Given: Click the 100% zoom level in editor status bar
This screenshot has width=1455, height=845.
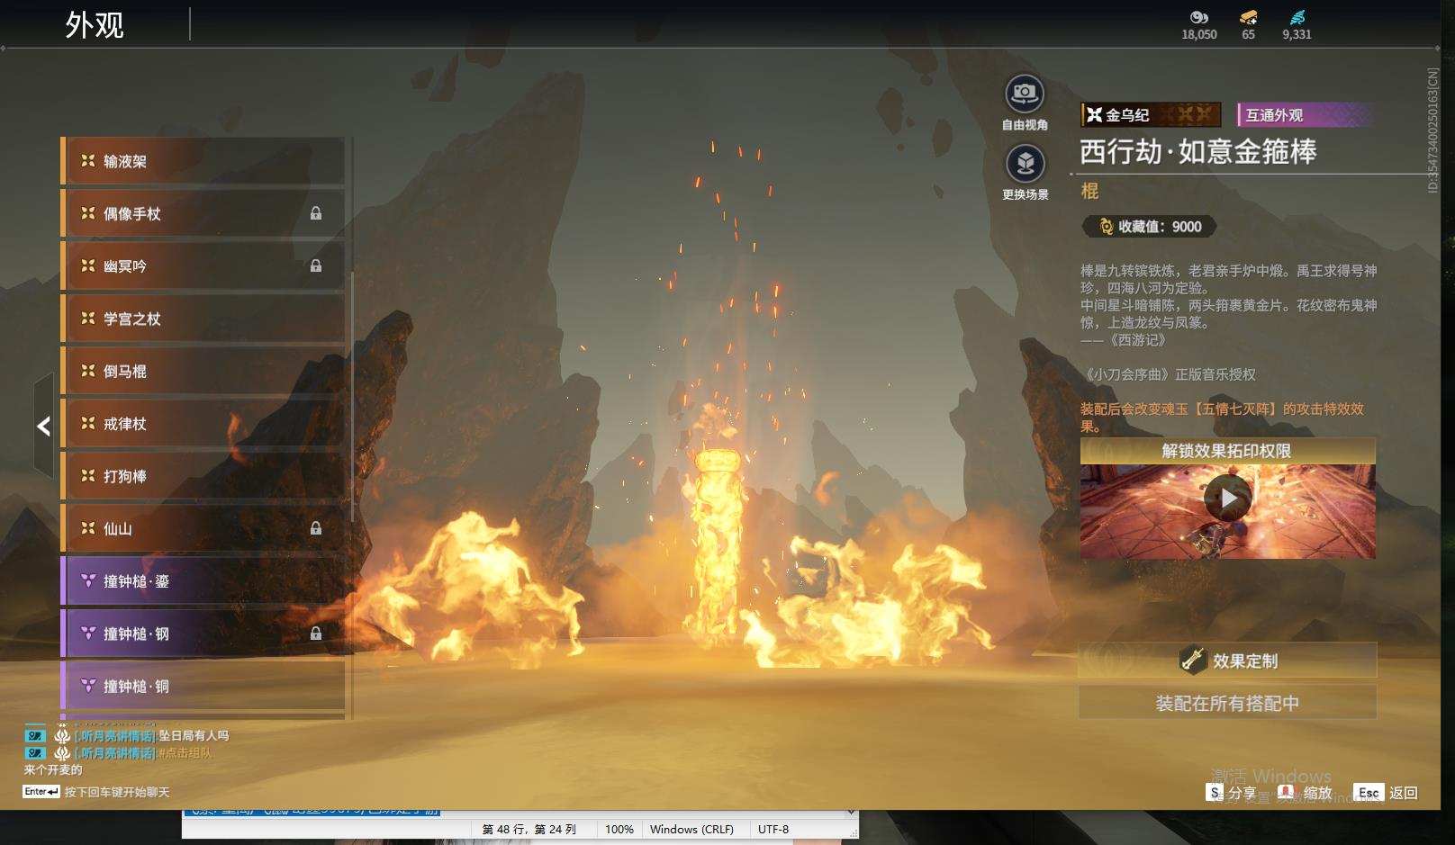Looking at the screenshot, I should pos(619,829).
